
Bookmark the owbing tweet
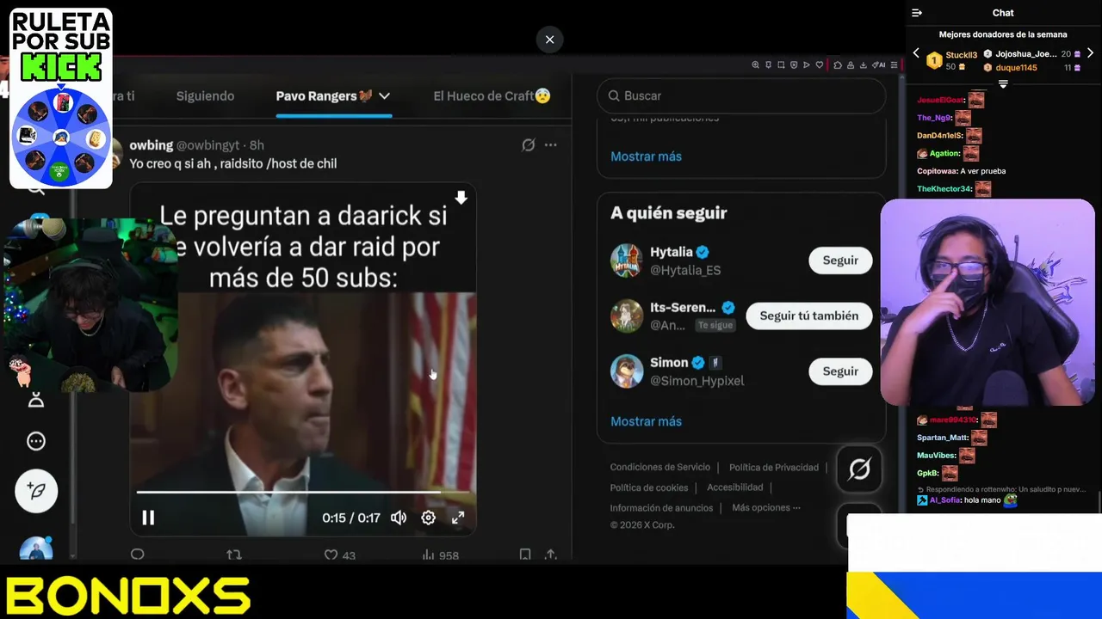tap(525, 555)
